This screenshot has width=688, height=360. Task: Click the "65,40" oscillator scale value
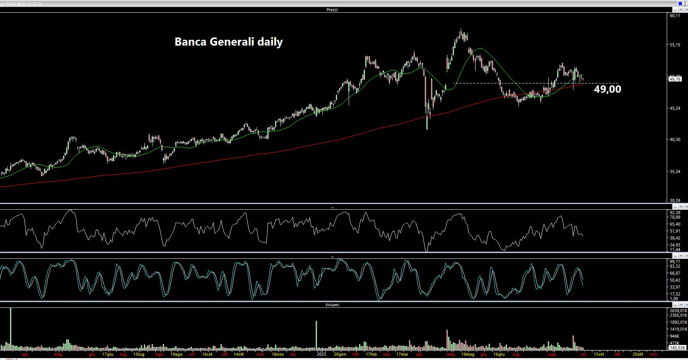coord(675,224)
